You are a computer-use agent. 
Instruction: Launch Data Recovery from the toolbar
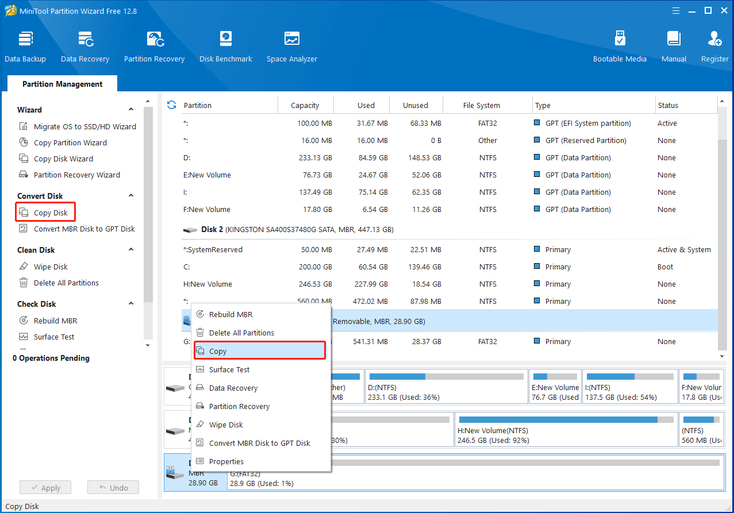coord(85,46)
